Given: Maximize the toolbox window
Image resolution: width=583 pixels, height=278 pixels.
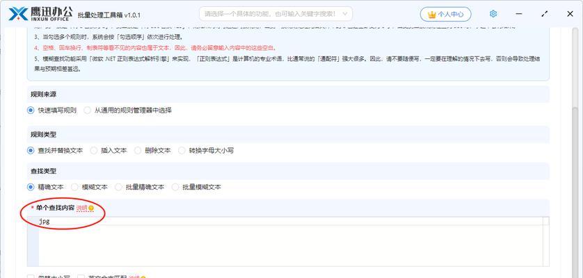Looking at the screenshot, I should [545, 14].
